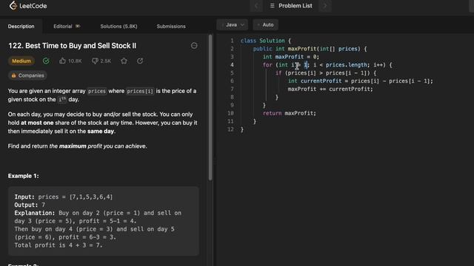Favorite the problem with star icon
Viewport: 474px width, 266px height.
(124, 61)
